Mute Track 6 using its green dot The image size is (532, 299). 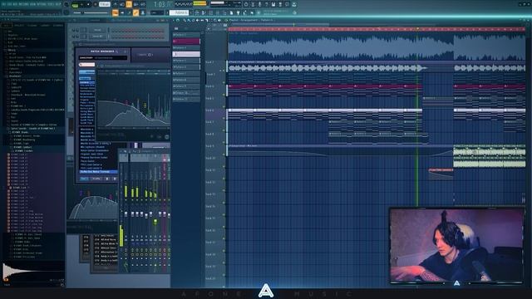(224, 119)
